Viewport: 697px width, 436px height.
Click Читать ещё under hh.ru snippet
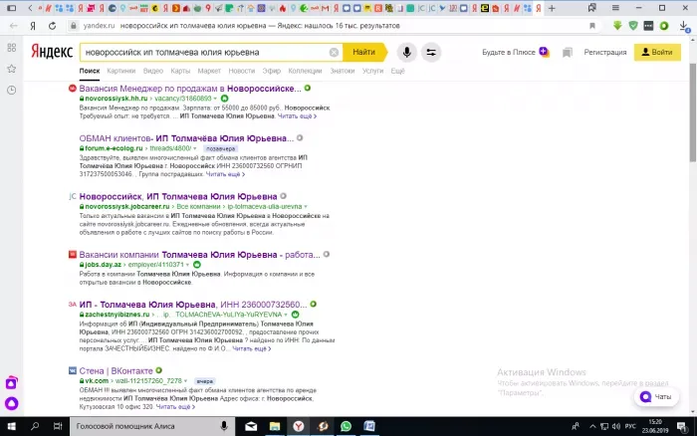[297, 116]
